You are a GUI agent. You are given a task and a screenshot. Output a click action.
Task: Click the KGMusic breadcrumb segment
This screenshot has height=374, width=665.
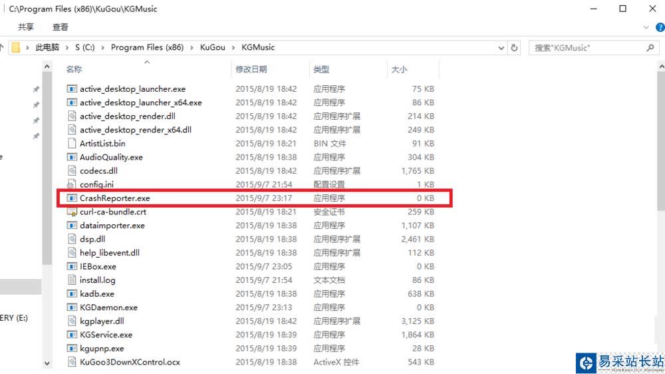(258, 47)
